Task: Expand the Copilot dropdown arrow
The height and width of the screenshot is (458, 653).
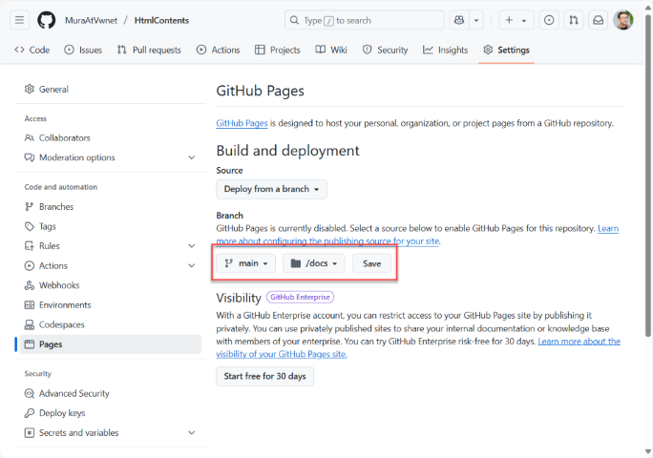Action: [476, 20]
